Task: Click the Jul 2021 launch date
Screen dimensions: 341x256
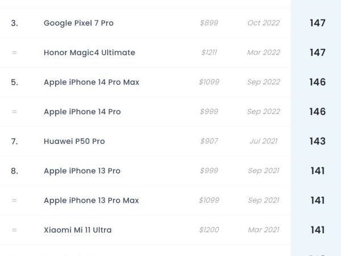Action: [264, 141]
